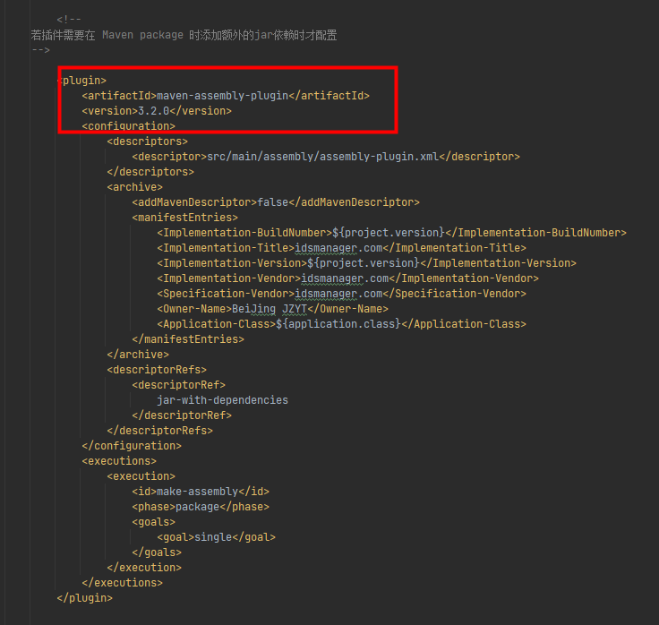Click the package phase value
This screenshot has width=659, height=625.
coord(197,507)
